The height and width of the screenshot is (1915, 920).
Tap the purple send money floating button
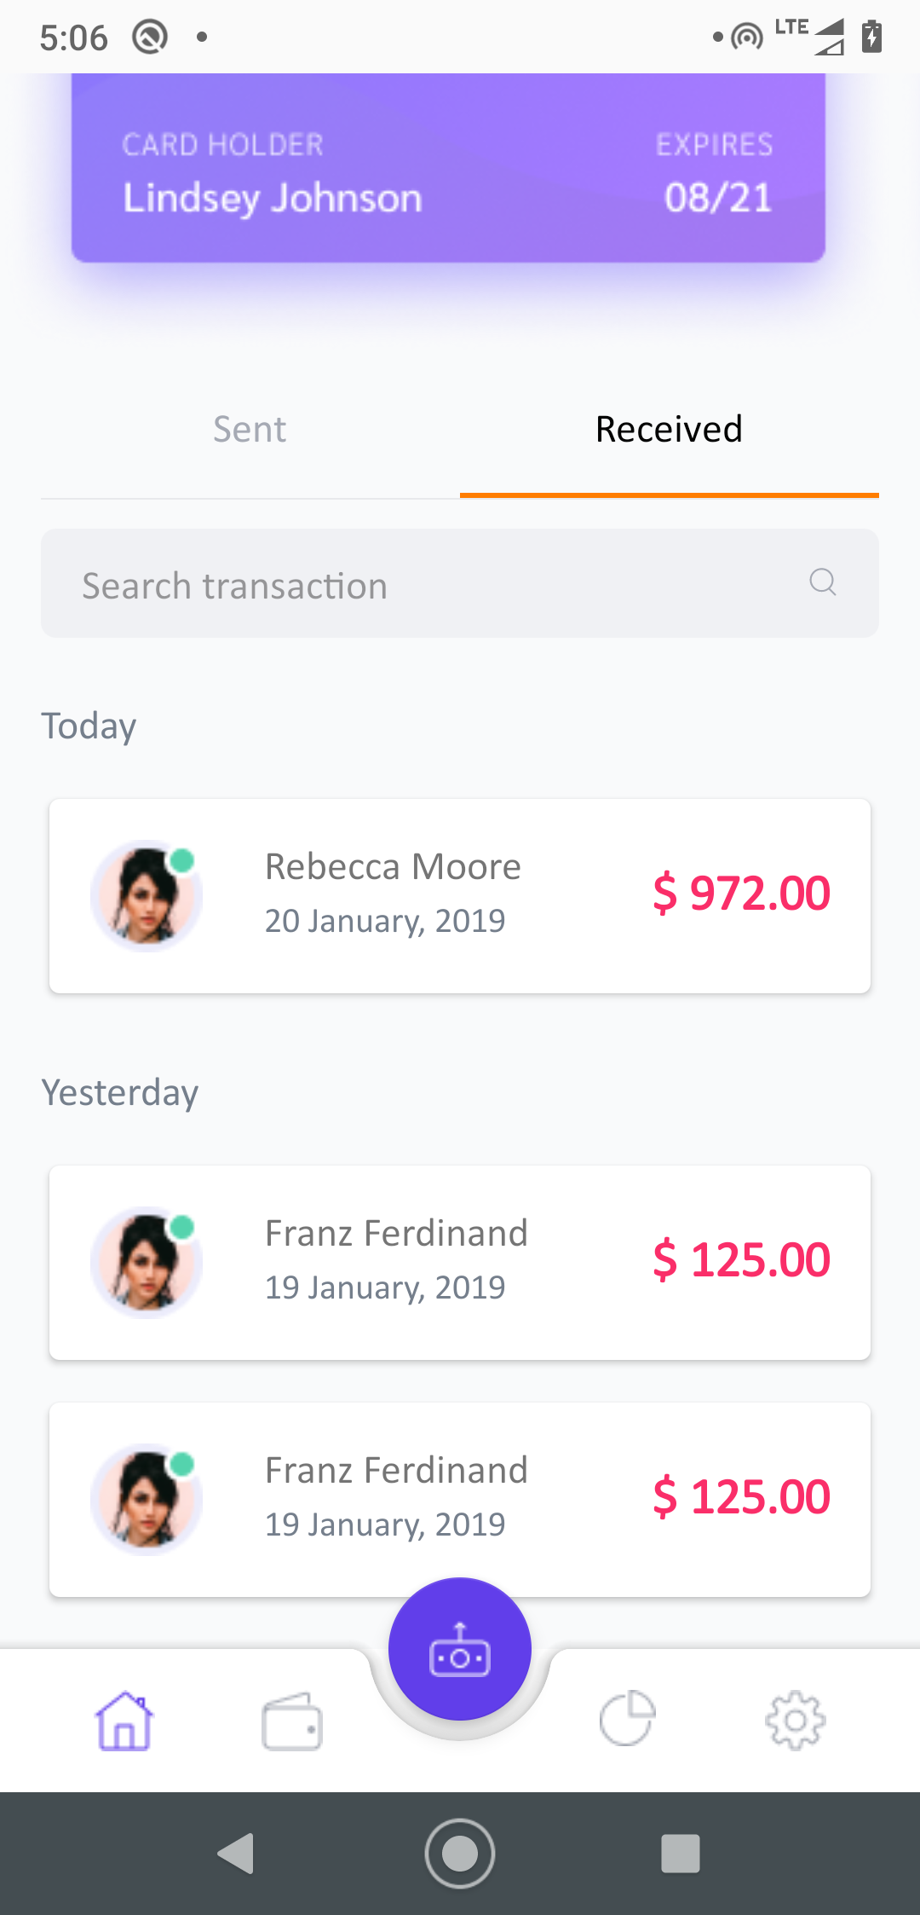click(460, 1649)
